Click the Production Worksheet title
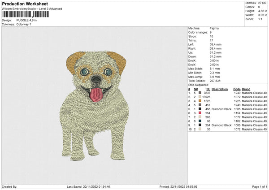 click(25, 4)
